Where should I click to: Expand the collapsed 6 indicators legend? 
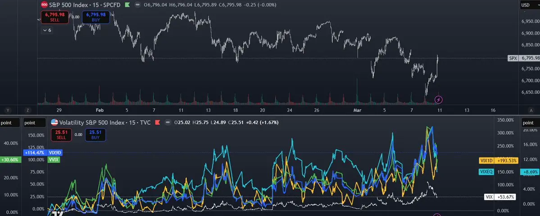(x=47, y=30)
